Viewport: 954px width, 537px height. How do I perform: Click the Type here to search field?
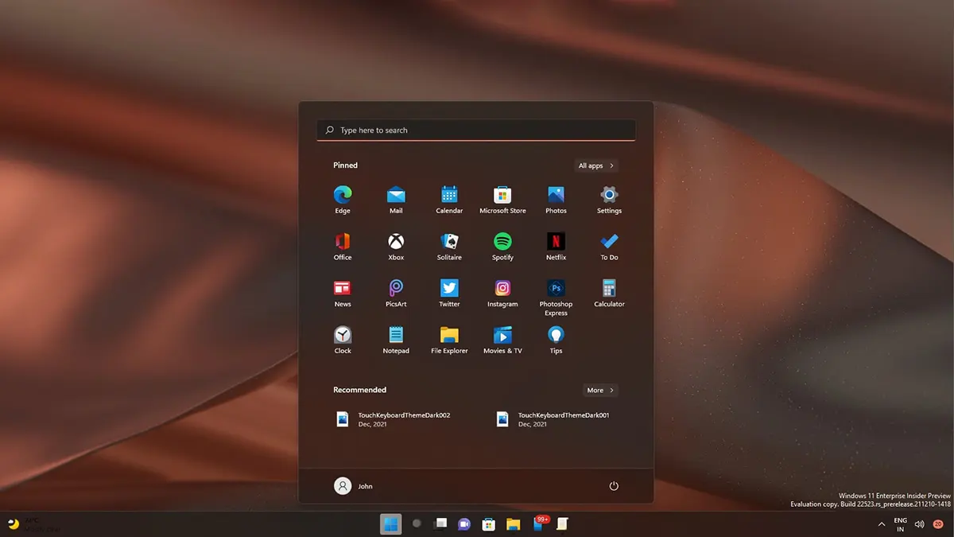(476, 130)
